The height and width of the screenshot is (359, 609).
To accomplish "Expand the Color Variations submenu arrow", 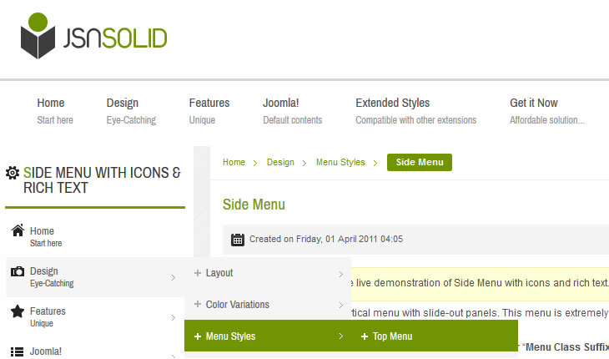I will point(341,305).
